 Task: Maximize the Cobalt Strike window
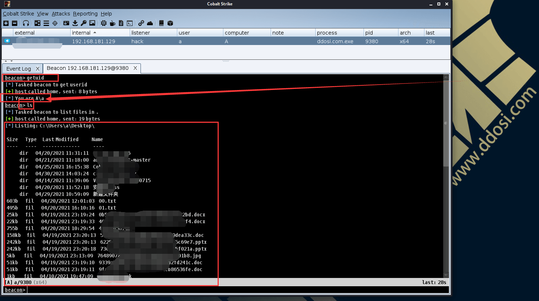point(439,4)
